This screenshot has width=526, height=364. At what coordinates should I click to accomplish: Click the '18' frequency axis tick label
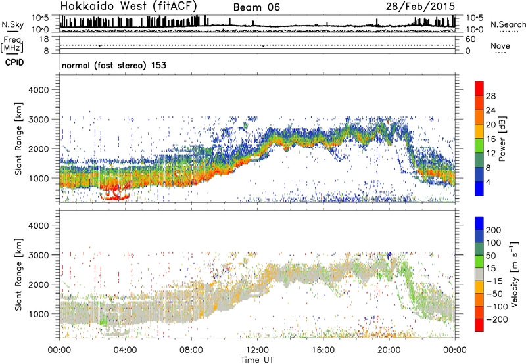coord(44,39)
